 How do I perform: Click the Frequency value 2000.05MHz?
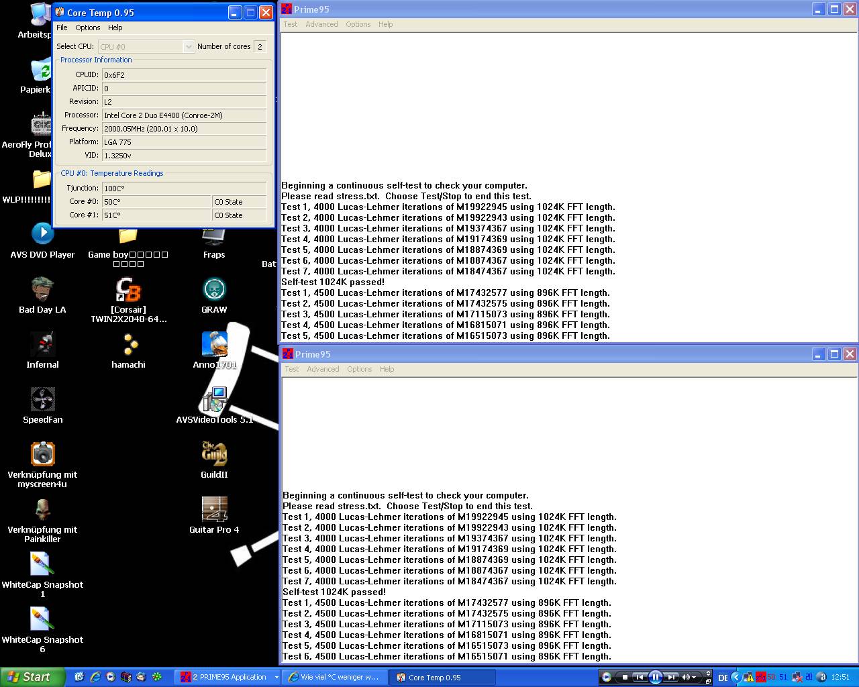[x=184, y=129]
